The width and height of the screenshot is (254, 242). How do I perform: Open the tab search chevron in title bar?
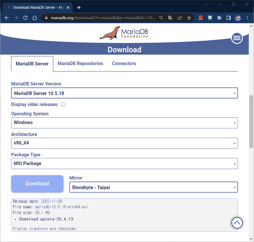(x=207, y=4)
